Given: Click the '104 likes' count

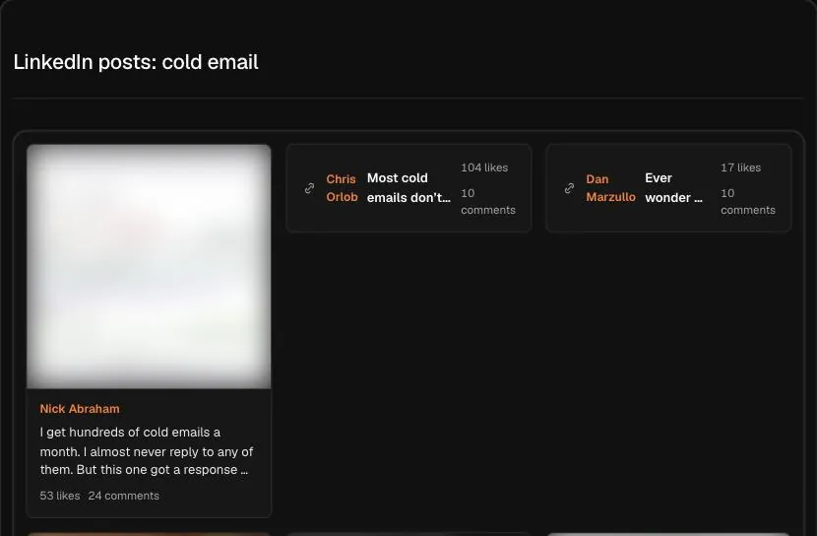Looking at the screenshot, I should coord(484,167).
